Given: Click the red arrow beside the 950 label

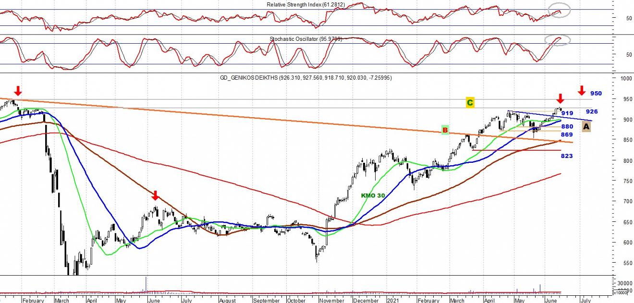Looking at the screenshot, I should click(582, 91).
